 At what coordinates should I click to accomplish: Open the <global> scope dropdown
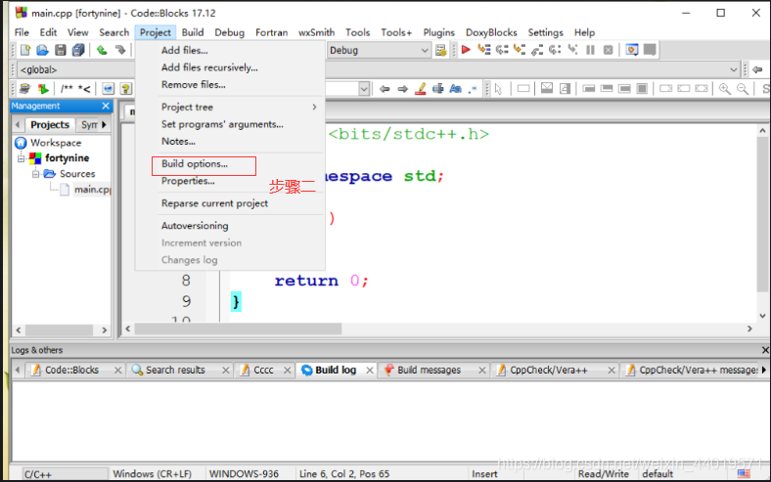click(x=76, y=69)
